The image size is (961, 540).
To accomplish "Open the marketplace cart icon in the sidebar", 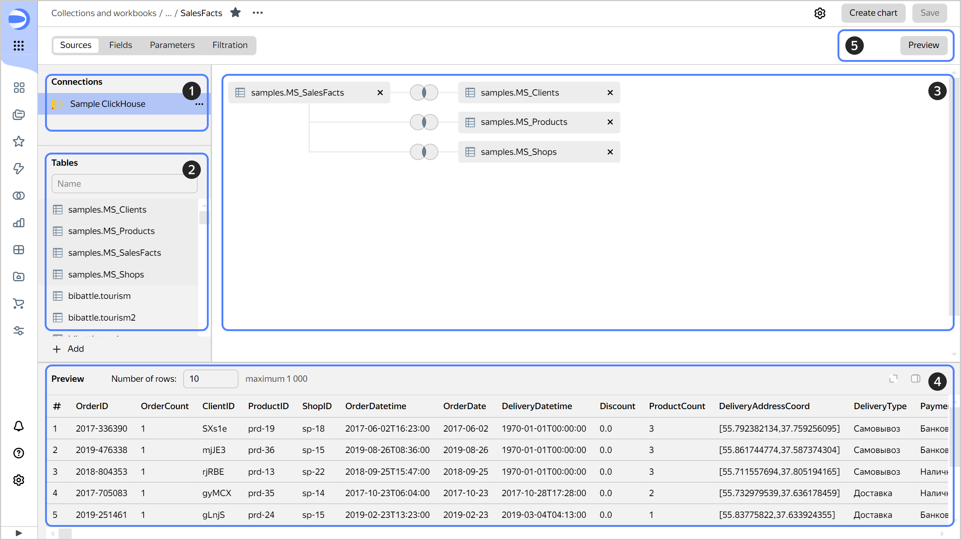I will (x=19, y=303).
